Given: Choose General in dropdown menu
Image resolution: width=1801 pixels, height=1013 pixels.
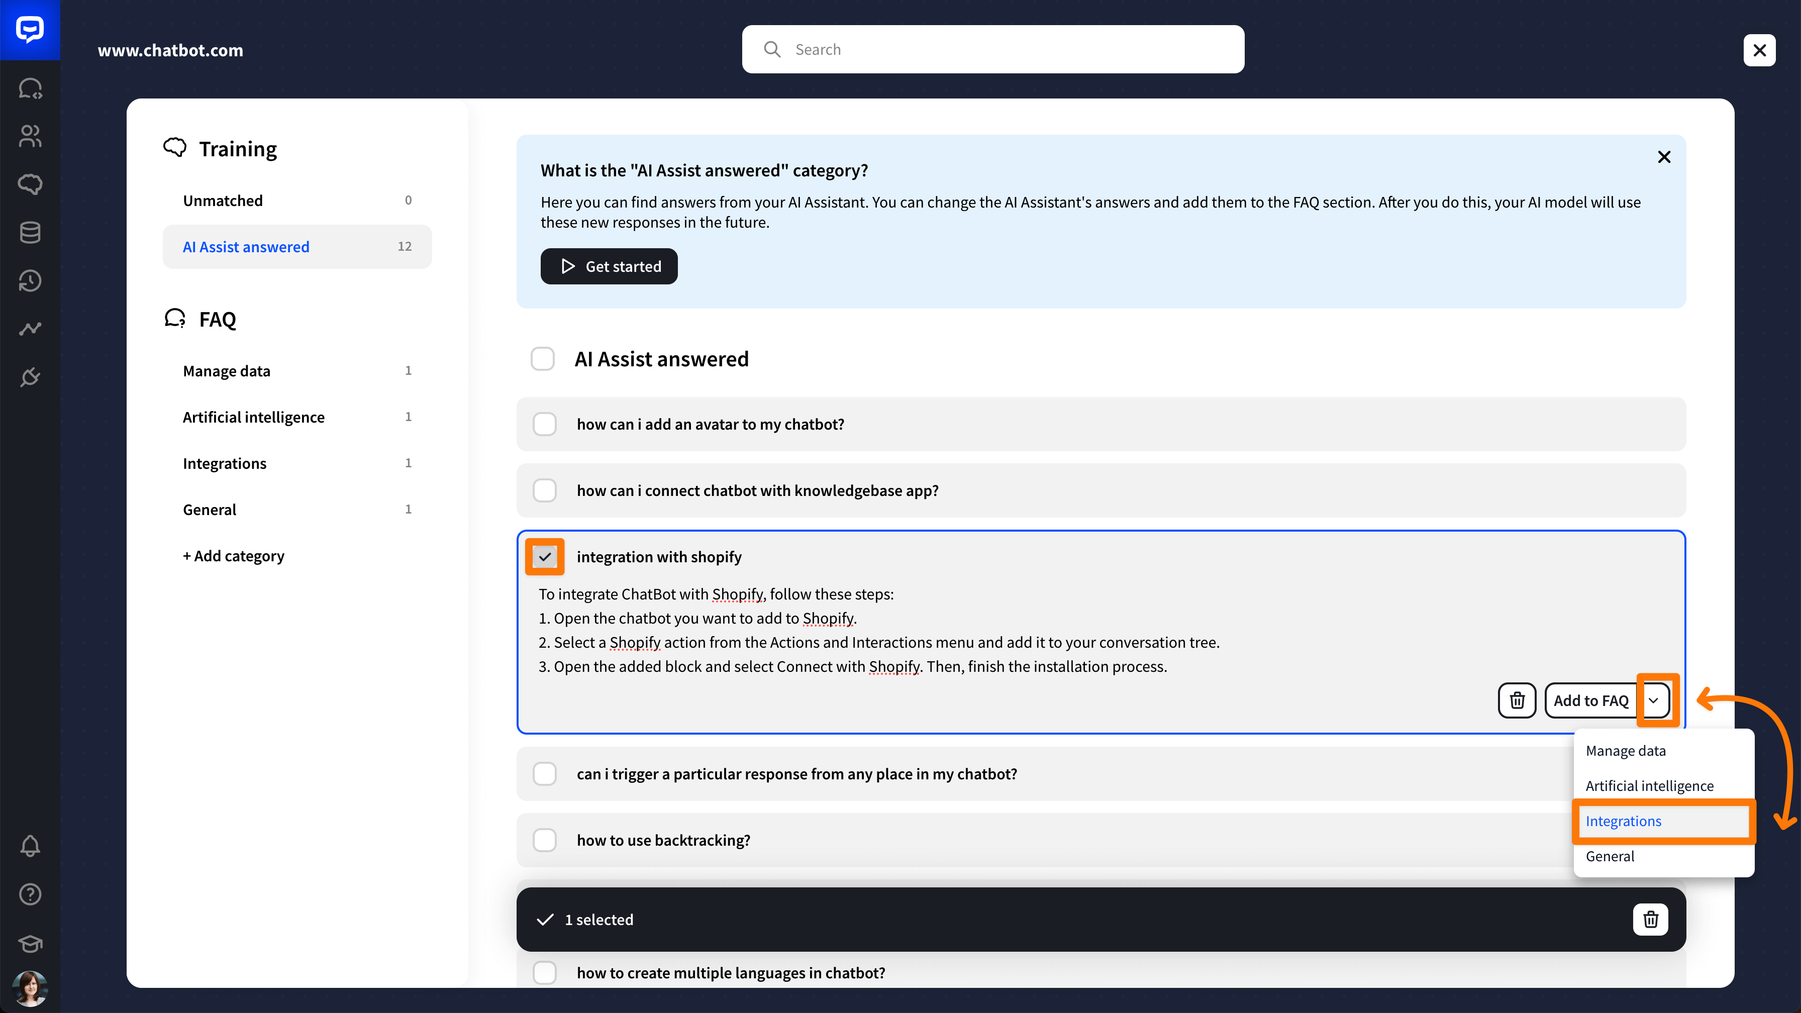Looking at the screenshot, I should pos(1663,856).
